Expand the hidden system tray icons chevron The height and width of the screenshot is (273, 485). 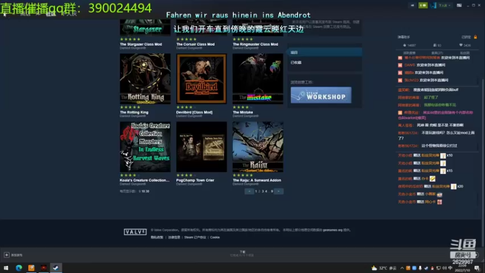[x=402, y=268]
